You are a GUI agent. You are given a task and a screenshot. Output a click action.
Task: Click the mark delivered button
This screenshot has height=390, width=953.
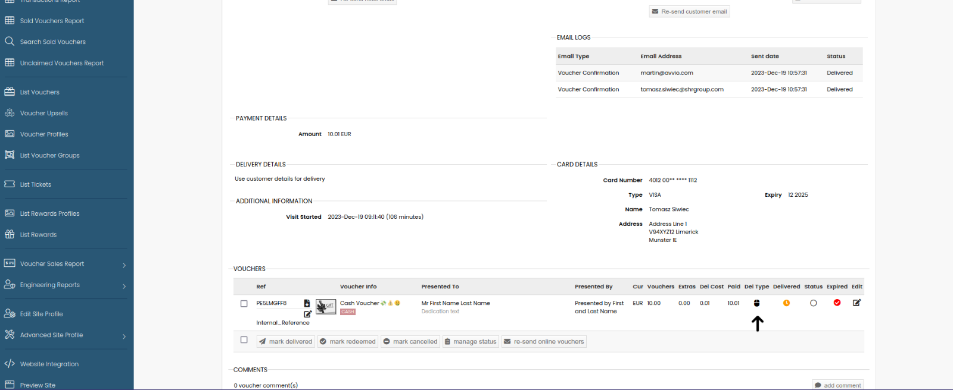coord(285,341)
